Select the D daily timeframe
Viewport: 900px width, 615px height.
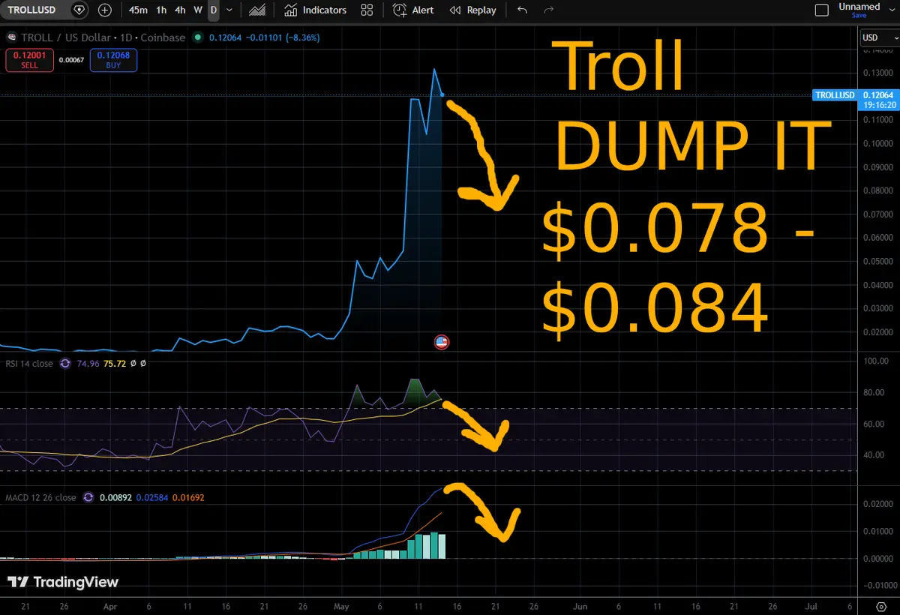[214, 10]
